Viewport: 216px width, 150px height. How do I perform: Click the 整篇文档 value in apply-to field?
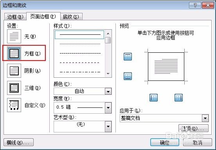tap(130, 118)
